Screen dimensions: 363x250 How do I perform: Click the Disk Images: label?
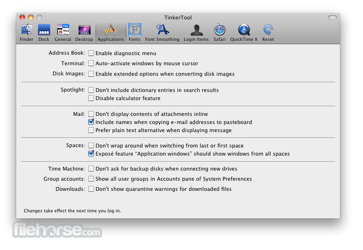pyautogui.click(x=69, y=73)
